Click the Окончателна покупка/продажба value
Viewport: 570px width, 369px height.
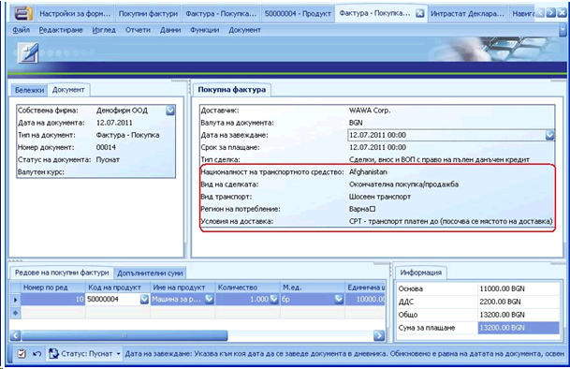pos(403,184)
